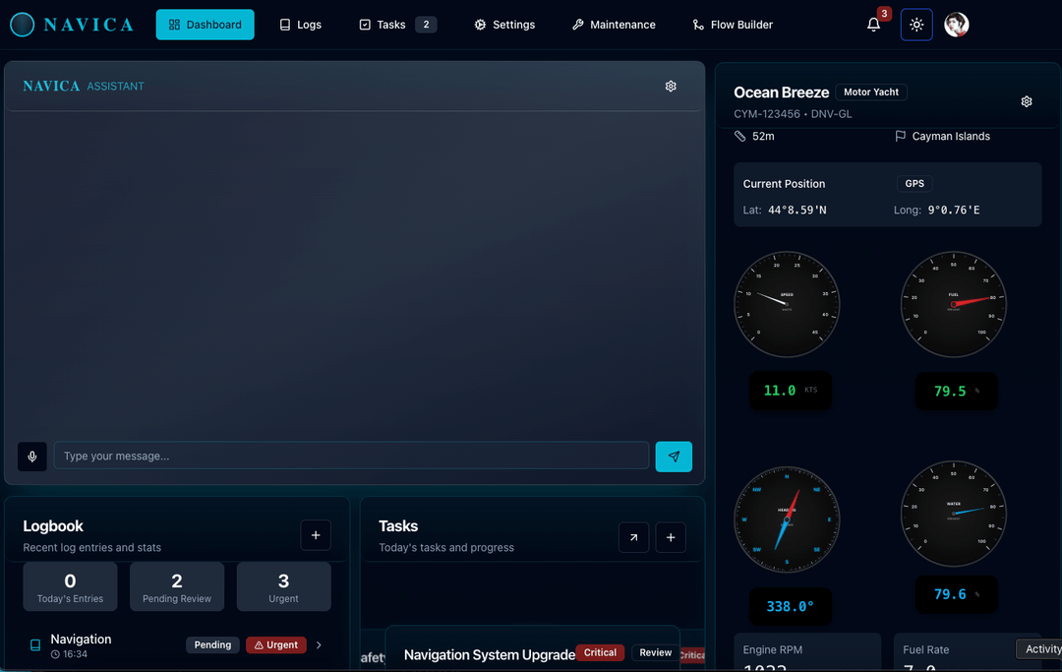The height and width of the screenshot is (672, 1062).
Task: Click the Activity button beside Fuel Rate
Action: pos(1040,648)
